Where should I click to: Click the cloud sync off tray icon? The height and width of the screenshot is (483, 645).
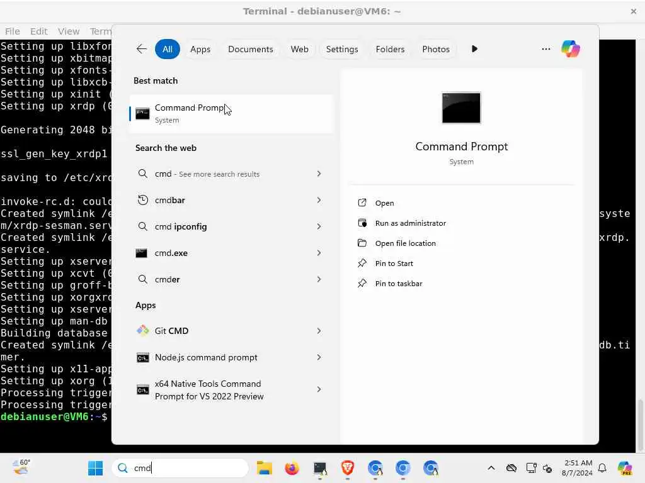coord(511,468)
